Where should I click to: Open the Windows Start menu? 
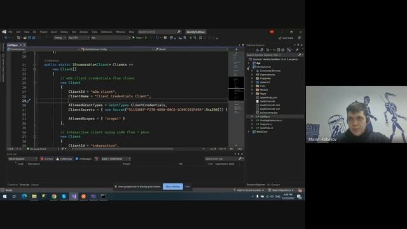click(x=4, y=197)
